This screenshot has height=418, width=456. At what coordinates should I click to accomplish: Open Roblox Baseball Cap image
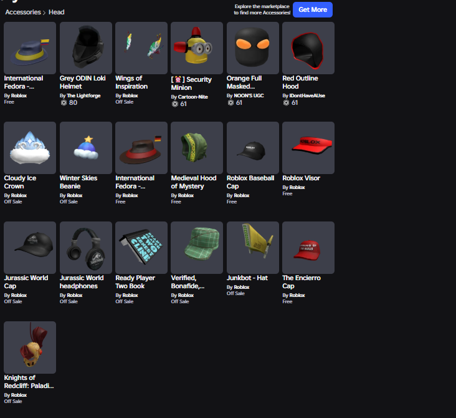click(253, 148)
